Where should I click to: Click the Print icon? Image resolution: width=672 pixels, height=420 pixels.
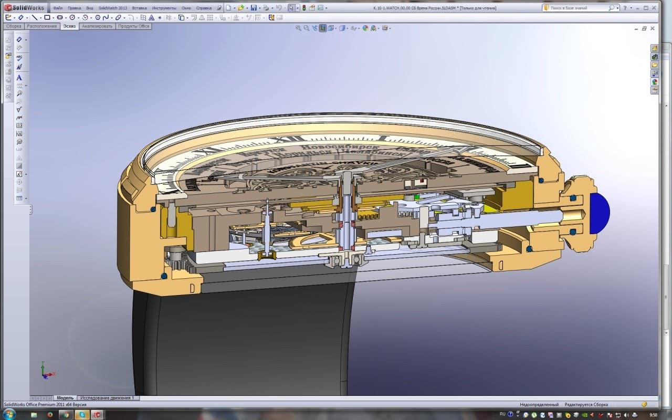click(266, 8)
